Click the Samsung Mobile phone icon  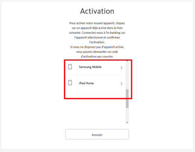(70, 67)
